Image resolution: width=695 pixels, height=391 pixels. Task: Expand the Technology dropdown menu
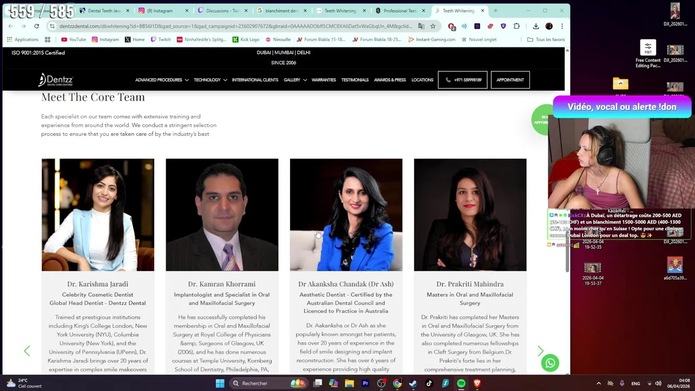(210, 80)
